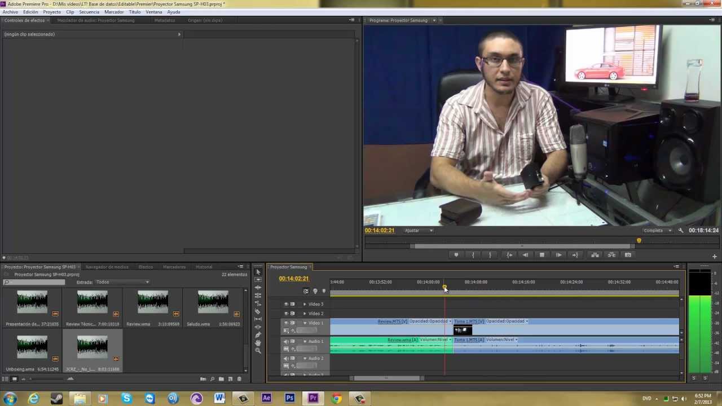
Task: Open the Secuencia menu
Action: pos(89,12)
